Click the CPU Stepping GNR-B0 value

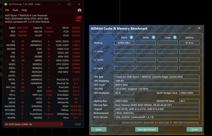click(157, 81)
